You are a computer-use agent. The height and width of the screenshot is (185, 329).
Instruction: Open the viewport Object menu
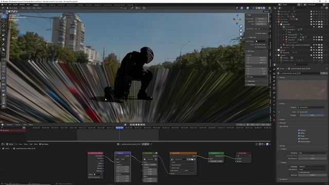pos(39,8)
